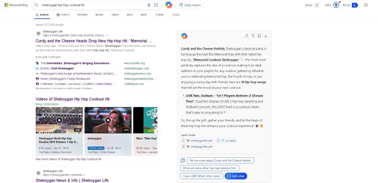
Task: Open the Wax: "Bike Rap" video thumbnail
Action: (145, 120)
